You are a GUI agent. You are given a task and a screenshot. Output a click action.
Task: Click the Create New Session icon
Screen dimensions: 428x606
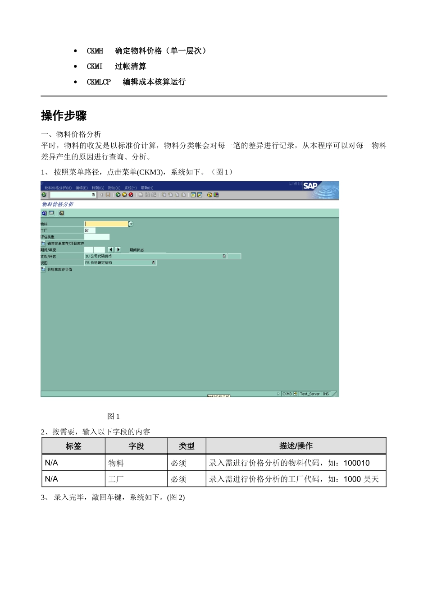tap(193, 195)
